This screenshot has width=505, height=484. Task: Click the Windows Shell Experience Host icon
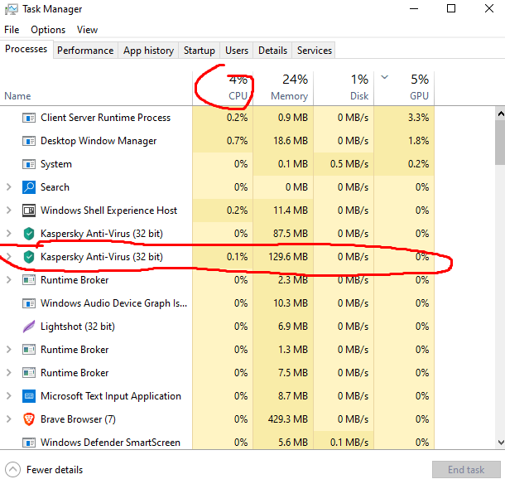[x=29, y=211]
